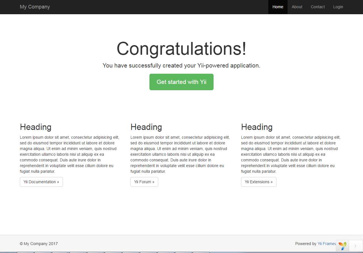
Task: Click the successfully created Yii-powered application text
Action: tap(181, 66)
